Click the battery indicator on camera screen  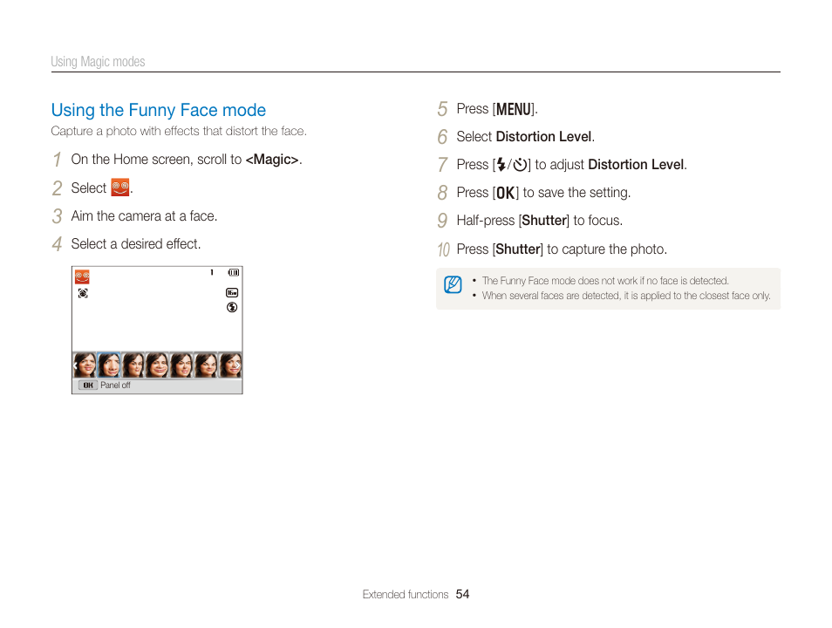234,272
